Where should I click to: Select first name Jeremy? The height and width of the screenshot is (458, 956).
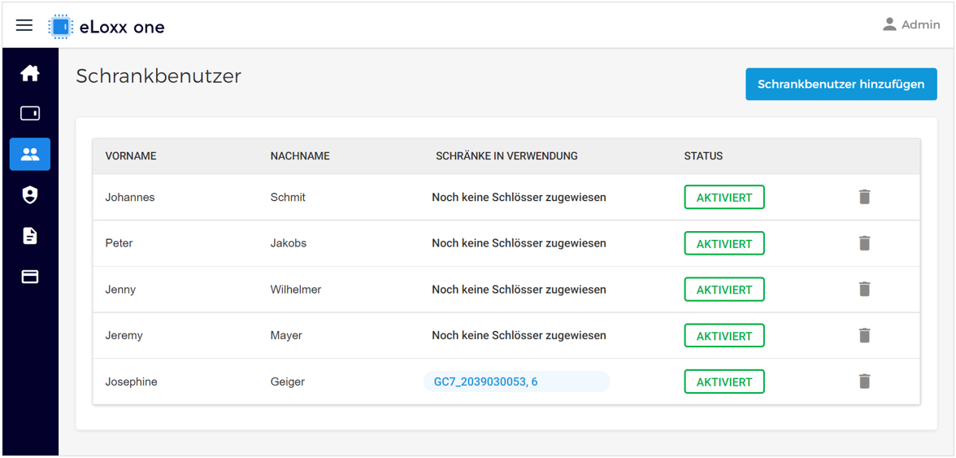click(124, 335)
